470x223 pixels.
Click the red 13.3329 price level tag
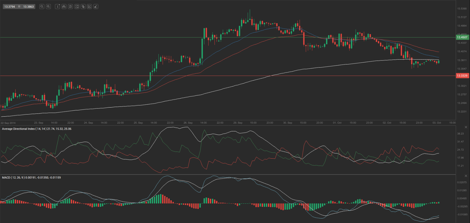tap(462, 76)
